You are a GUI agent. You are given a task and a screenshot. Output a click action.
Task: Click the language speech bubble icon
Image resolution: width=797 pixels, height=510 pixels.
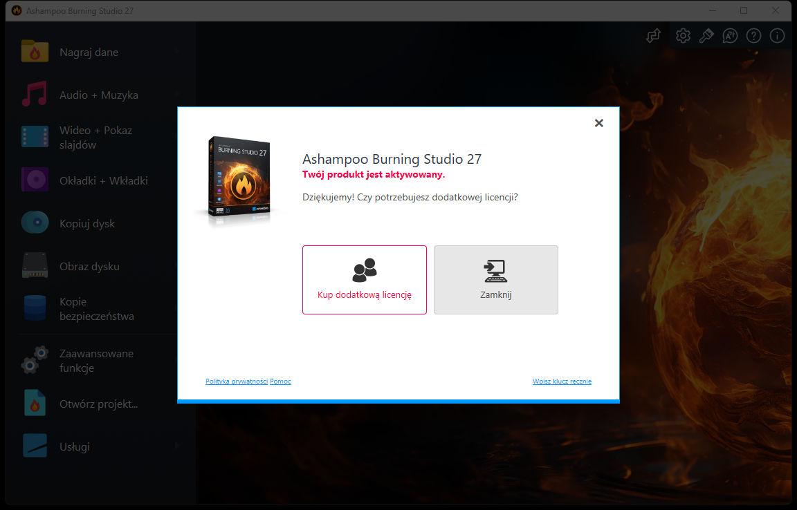(730, 35)
